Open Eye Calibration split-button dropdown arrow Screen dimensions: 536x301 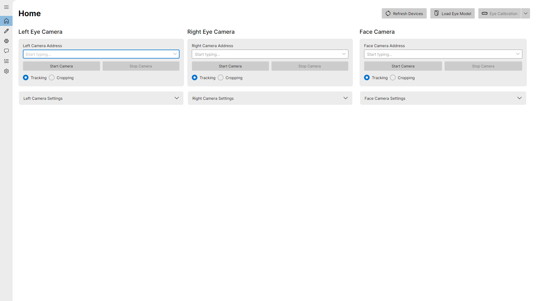525,14
